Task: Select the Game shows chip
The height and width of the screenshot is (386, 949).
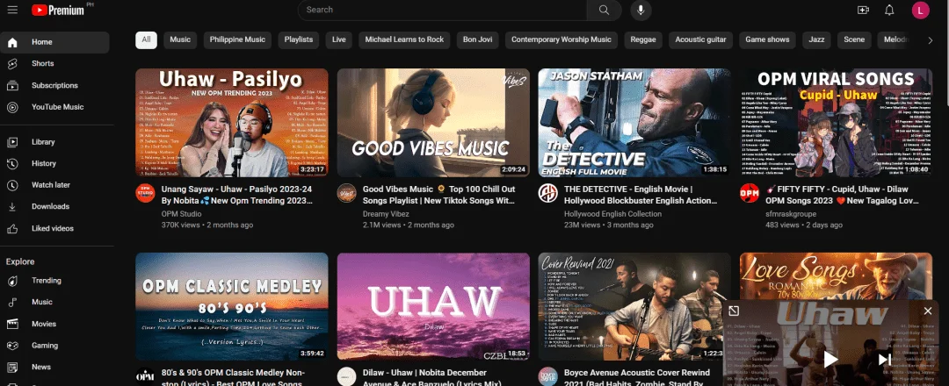Action: coord(767,39)
